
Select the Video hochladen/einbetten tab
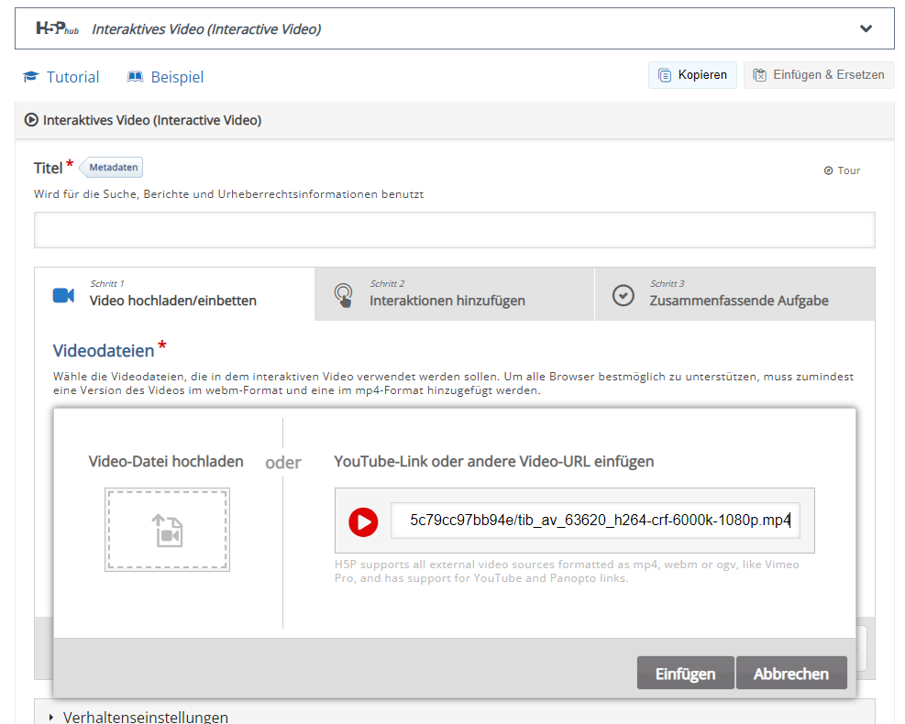pos(173,294)
